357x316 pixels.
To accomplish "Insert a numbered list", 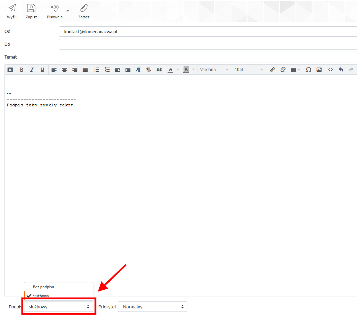I will 107,70.
